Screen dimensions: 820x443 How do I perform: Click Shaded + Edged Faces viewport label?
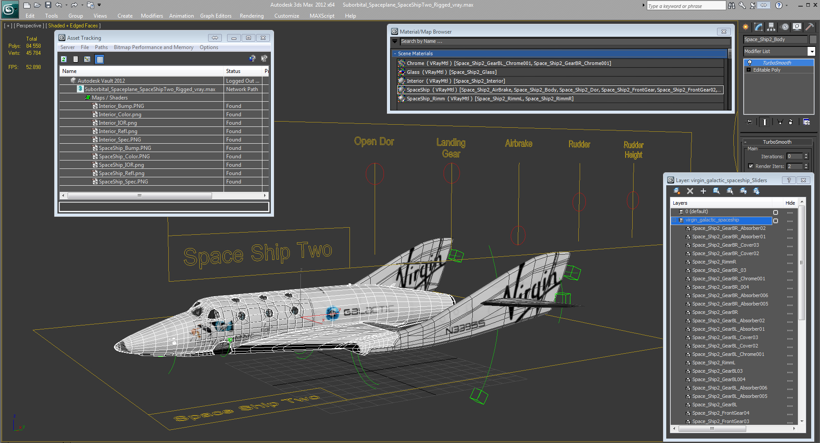(x=73, y=26)
